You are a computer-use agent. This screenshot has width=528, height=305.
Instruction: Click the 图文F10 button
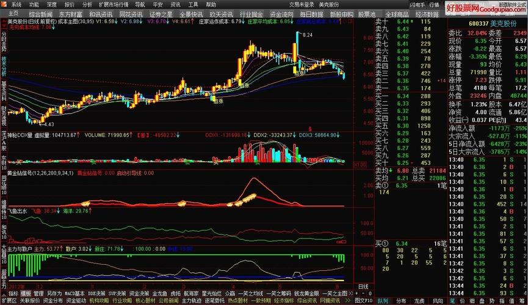[364, 300]
